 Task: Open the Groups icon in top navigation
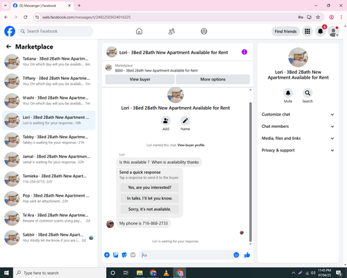pyautogui.click(x=204, y=31)
